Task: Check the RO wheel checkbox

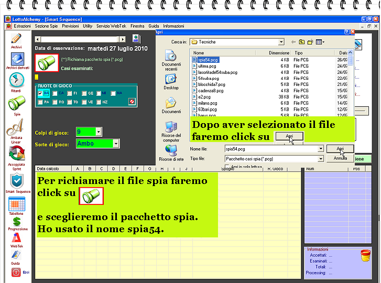Action: [55, 102]
